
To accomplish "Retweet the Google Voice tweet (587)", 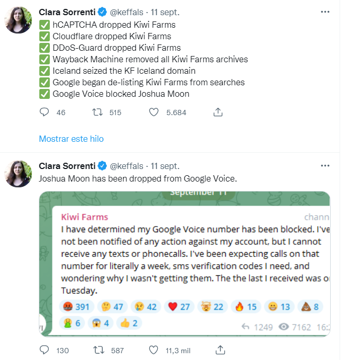I will [x=97, y=350].
